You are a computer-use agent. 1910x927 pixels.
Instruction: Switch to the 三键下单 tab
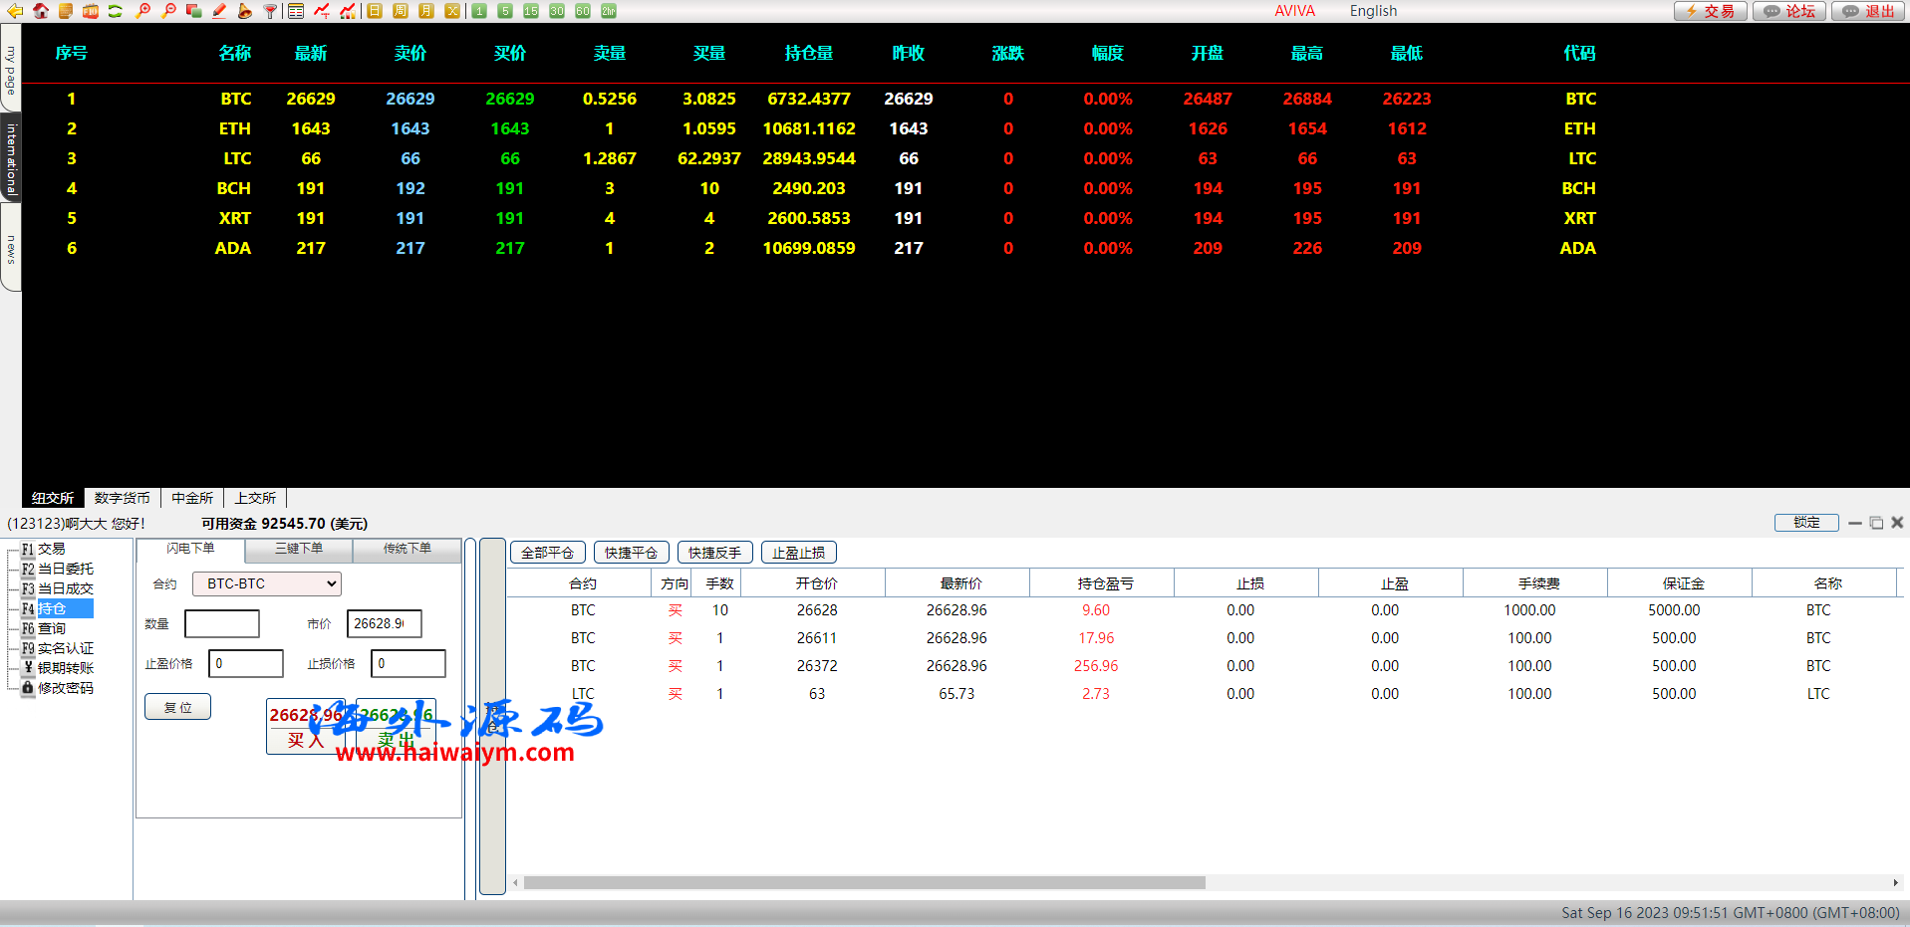coord(299,549)
